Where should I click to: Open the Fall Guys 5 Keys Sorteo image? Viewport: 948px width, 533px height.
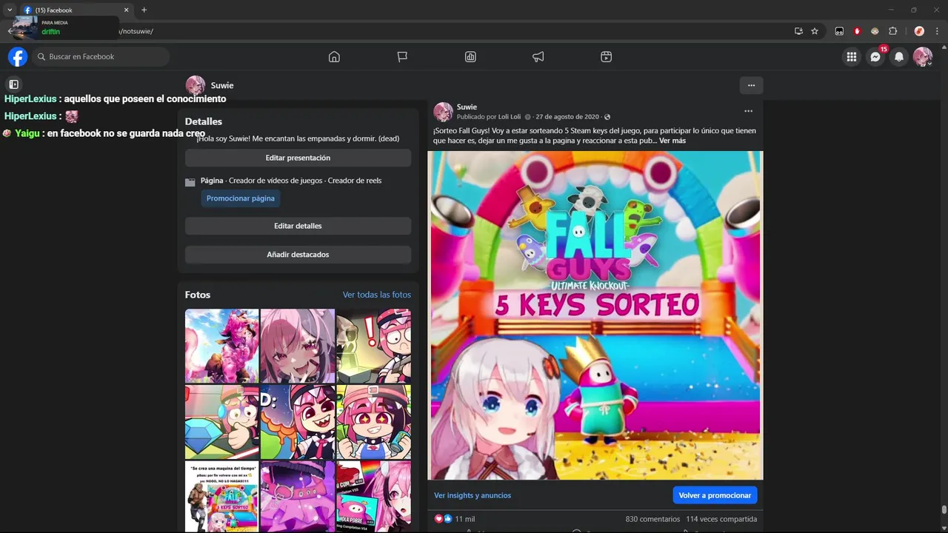click(x=595, y=315)
